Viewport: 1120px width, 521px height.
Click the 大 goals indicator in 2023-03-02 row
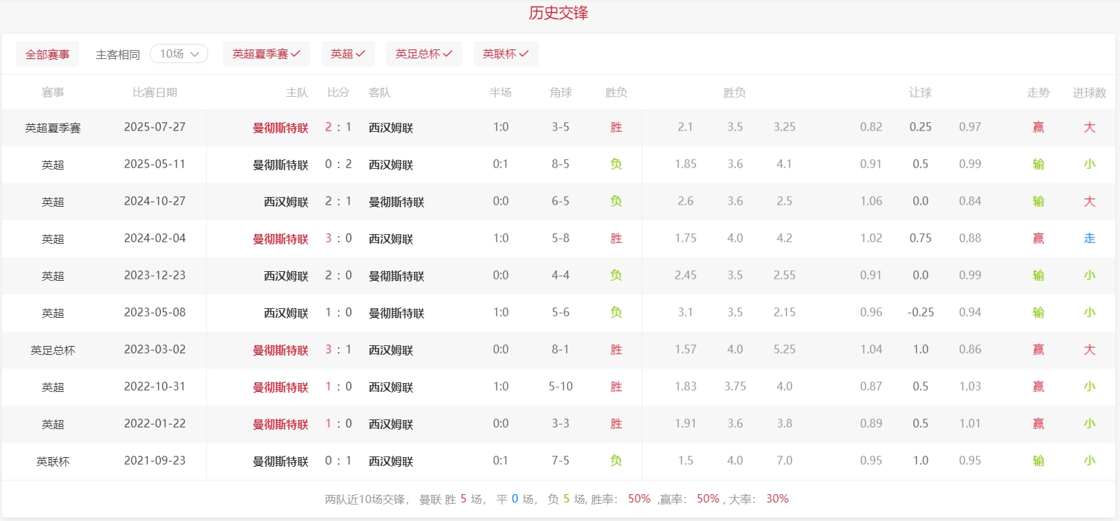click(1089, 349)
